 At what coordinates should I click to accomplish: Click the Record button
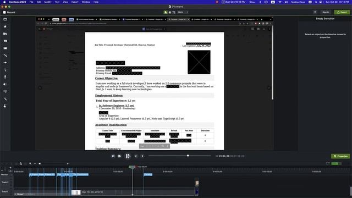[9, 12]
